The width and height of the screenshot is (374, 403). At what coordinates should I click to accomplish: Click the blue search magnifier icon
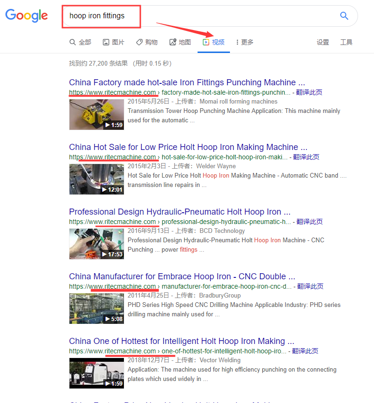[344, 16]
